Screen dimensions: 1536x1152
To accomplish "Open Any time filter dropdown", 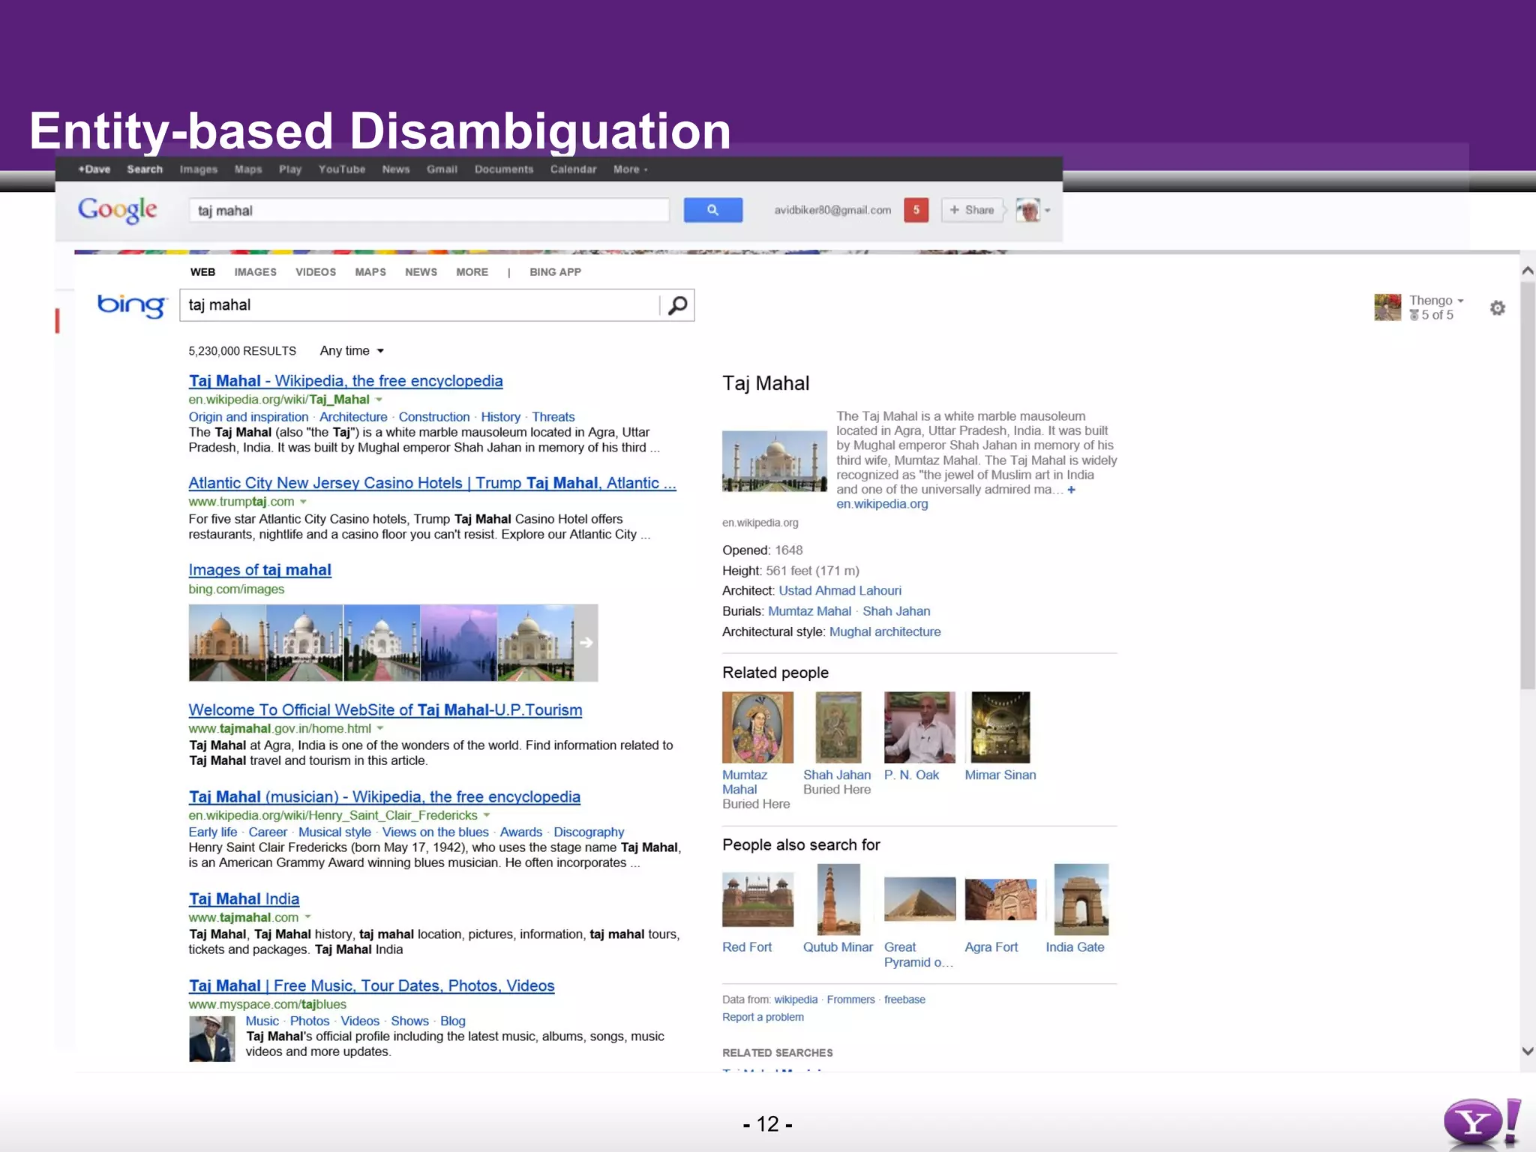I will 352,351.
